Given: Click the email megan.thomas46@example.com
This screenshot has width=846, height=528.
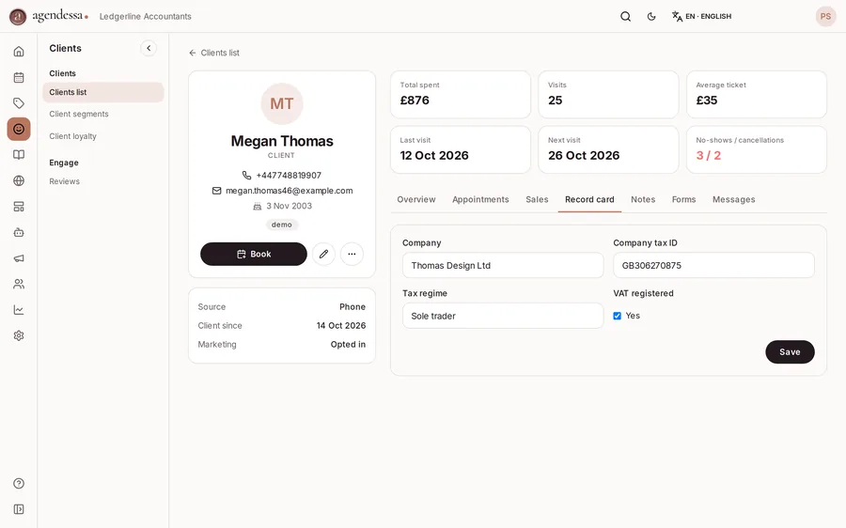Looking at the screenshot, I should [x=290, y=191].
